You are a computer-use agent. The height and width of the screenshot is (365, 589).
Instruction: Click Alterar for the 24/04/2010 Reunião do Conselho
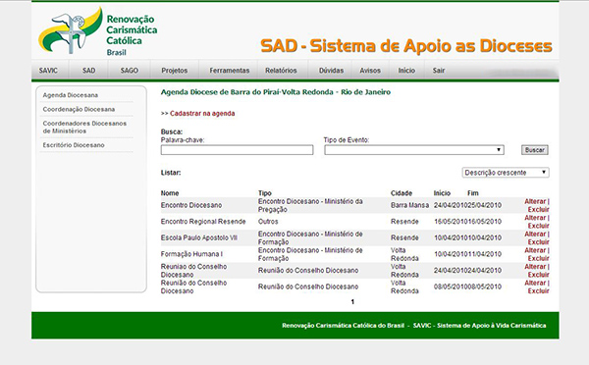coord(535,267)
